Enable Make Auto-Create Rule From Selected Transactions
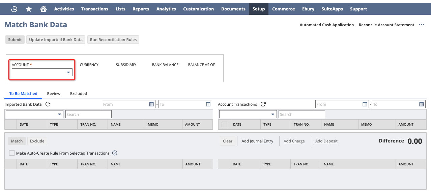This screenshot has width=431, height=193. [x=12, y=153]
